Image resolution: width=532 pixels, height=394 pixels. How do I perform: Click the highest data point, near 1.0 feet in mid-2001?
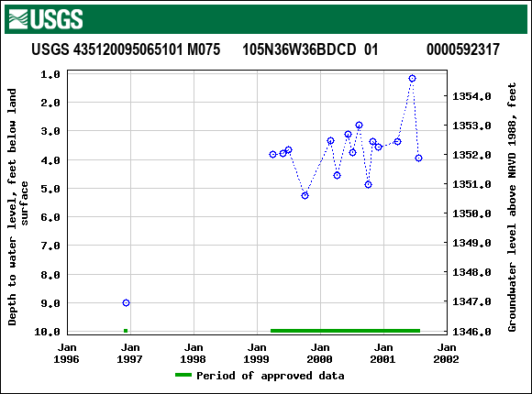pyautogui.click(x=412, y=78)
